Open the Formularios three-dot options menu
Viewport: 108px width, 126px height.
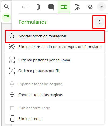(x=99, y=22)
